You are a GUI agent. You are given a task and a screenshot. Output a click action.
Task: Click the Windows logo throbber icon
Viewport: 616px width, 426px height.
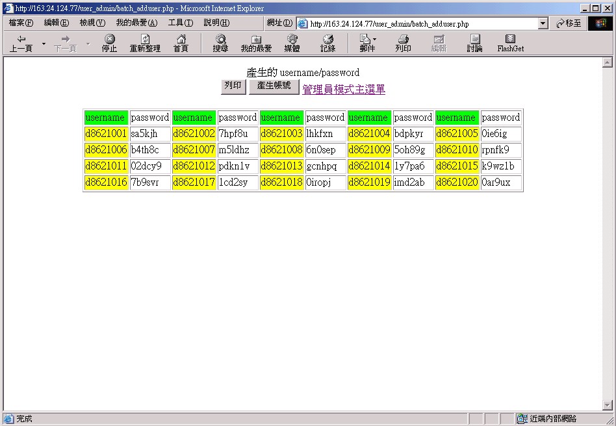(600, 23)
